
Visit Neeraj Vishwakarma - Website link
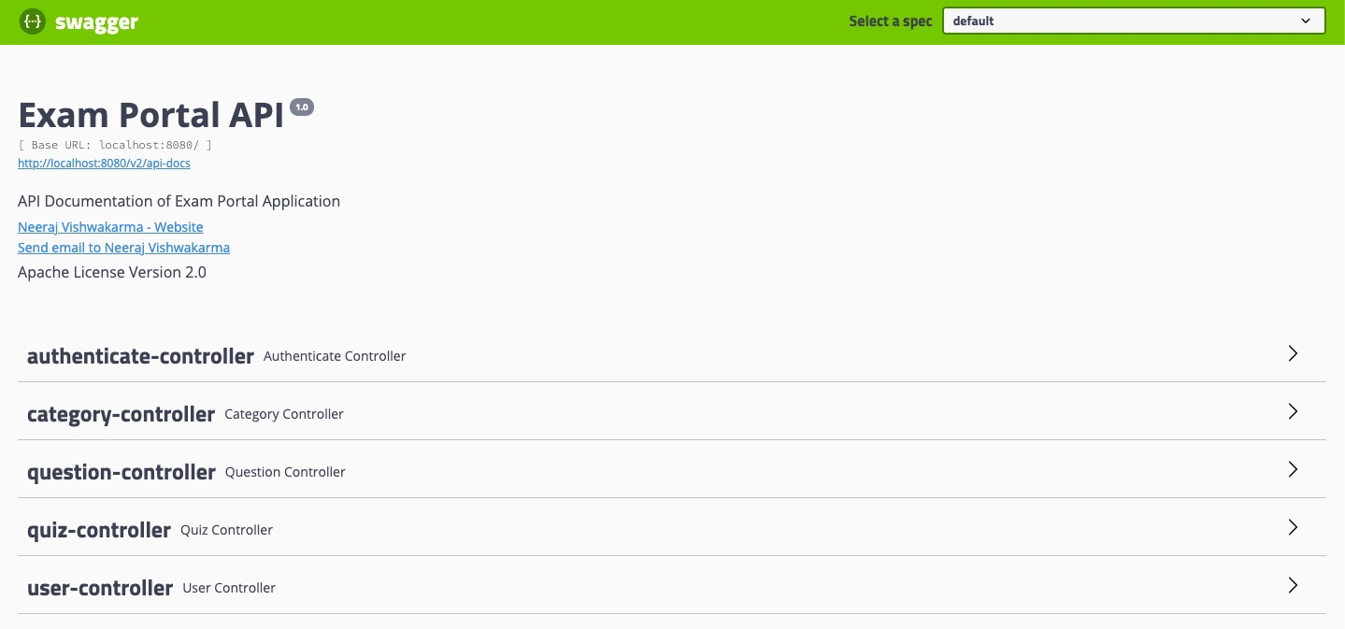110,227
